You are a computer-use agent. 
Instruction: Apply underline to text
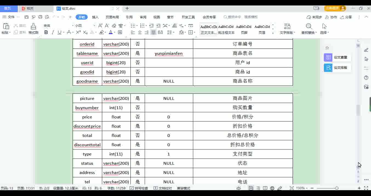(x=59, y=32)
